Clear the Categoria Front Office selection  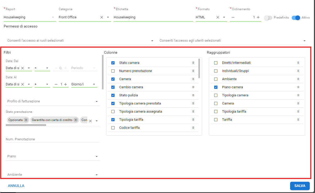[x=102, y=17]
